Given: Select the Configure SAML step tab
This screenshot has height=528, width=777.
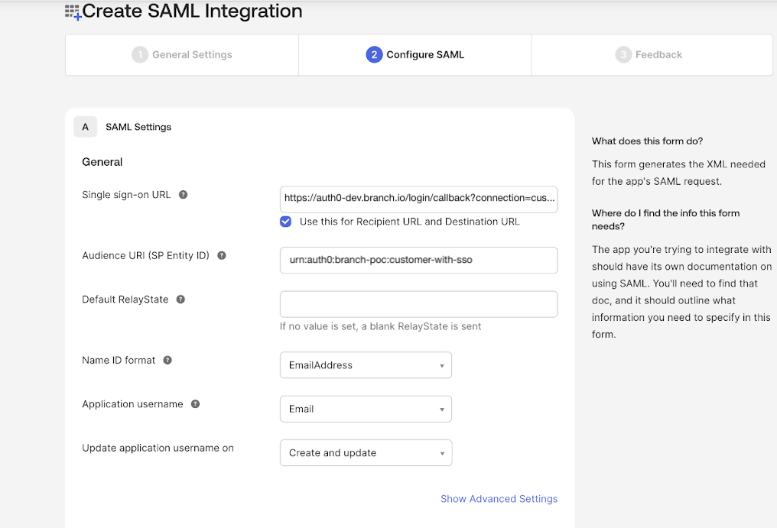Looking at the screenshot, I should pos(415,54).
